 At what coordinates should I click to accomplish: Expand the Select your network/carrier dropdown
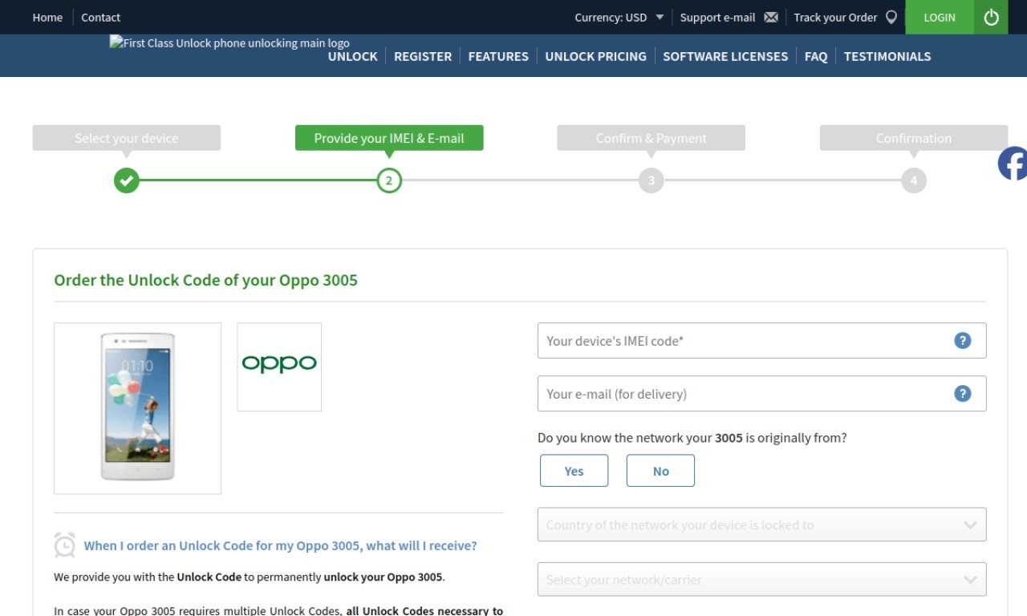click(x=761, y=579)
